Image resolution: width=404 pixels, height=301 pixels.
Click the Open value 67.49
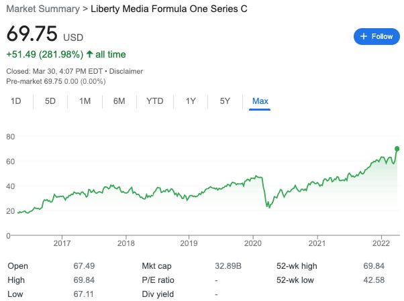point(84,266)
